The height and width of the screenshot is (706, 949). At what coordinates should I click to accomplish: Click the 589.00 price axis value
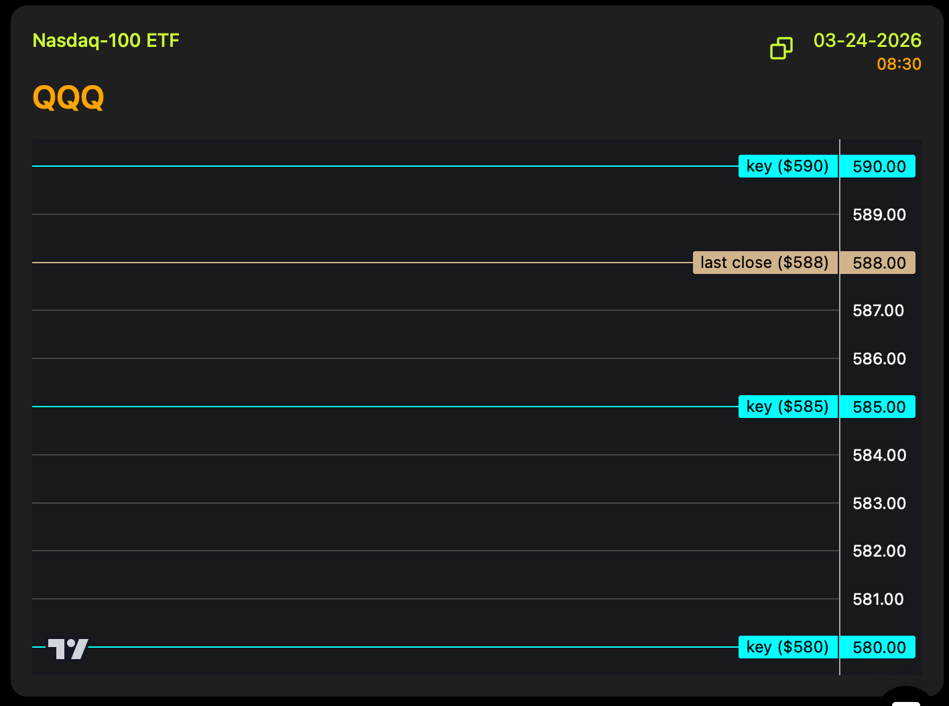[879, 215]
